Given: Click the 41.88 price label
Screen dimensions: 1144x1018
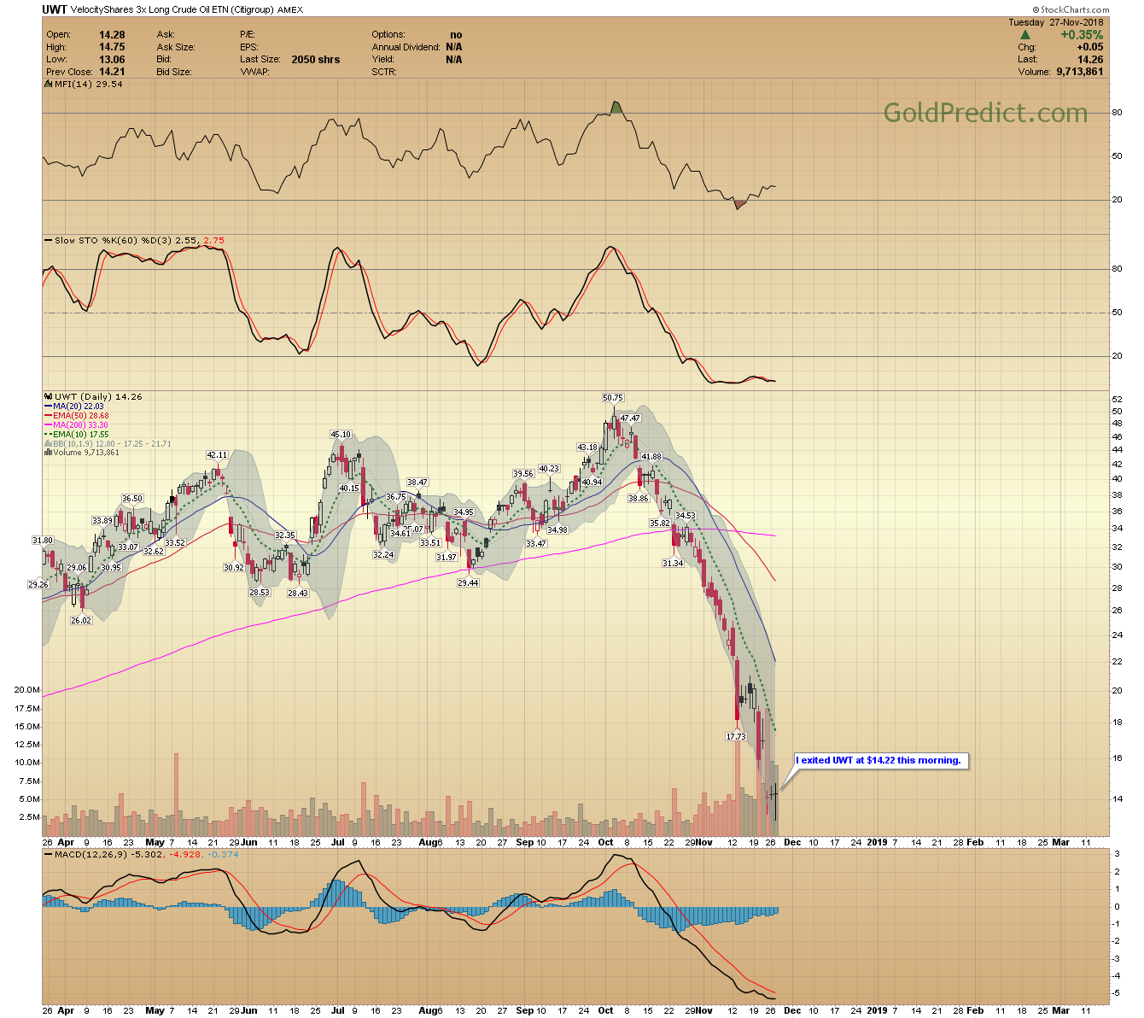Looking at the screenshot, I should (651, 457).
